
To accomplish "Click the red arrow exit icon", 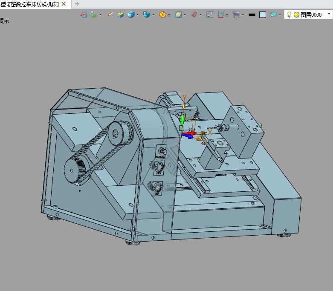I will 83,14.
